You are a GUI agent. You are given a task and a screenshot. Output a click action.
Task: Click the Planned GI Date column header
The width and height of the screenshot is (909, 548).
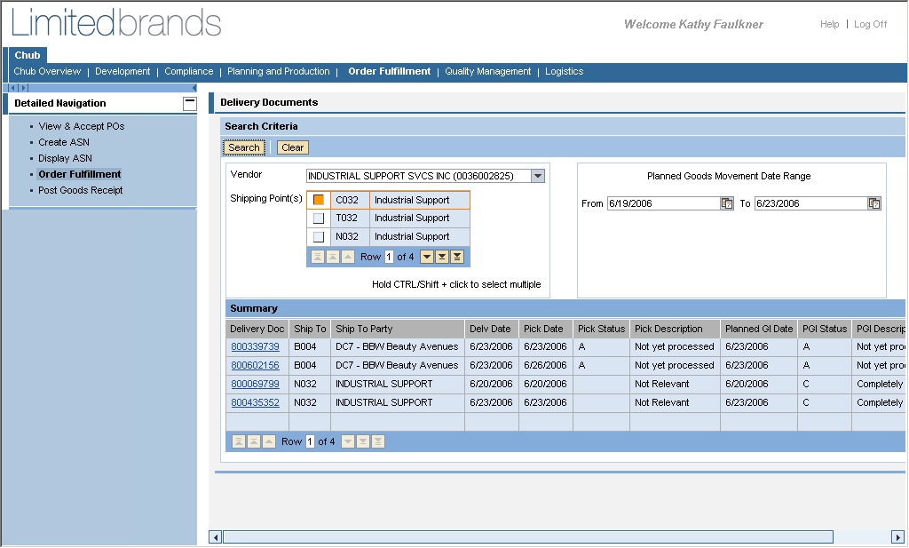[x=759, y=329]
